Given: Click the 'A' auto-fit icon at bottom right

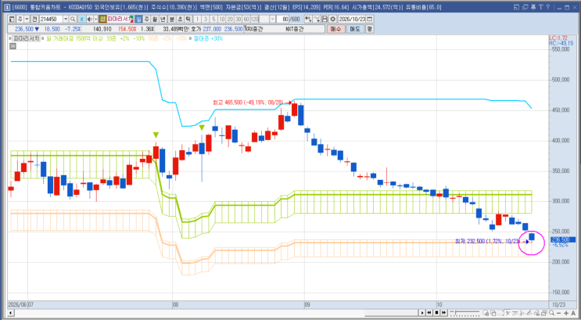Looking at the screenshot, I should tap(573, 313).
